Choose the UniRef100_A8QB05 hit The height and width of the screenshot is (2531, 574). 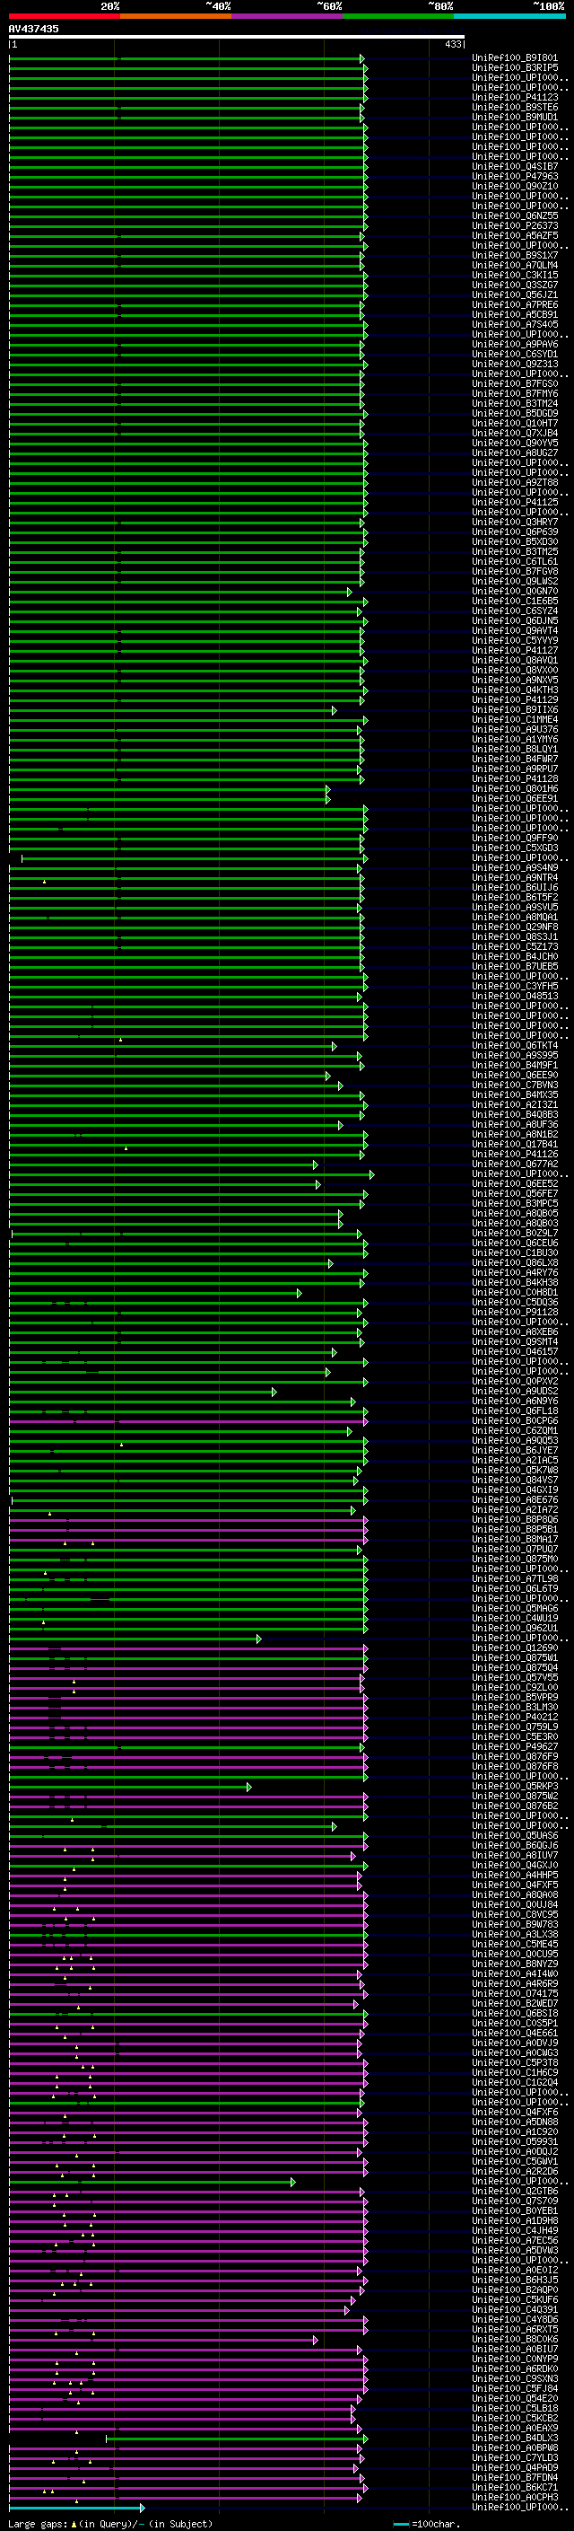click(x=515, y=1214)
